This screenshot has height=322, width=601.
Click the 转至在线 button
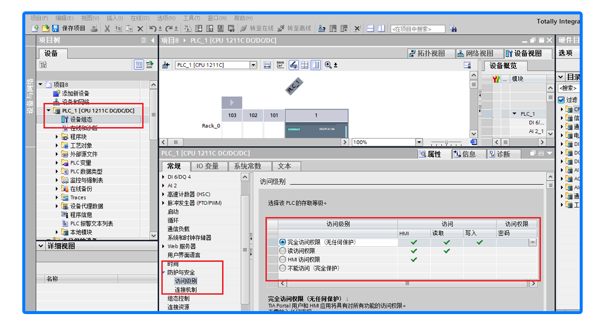click(257, 28)
